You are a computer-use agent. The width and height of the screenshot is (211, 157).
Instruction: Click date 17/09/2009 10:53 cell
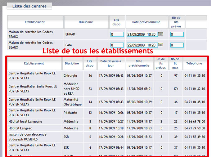(x=139, y=128)
